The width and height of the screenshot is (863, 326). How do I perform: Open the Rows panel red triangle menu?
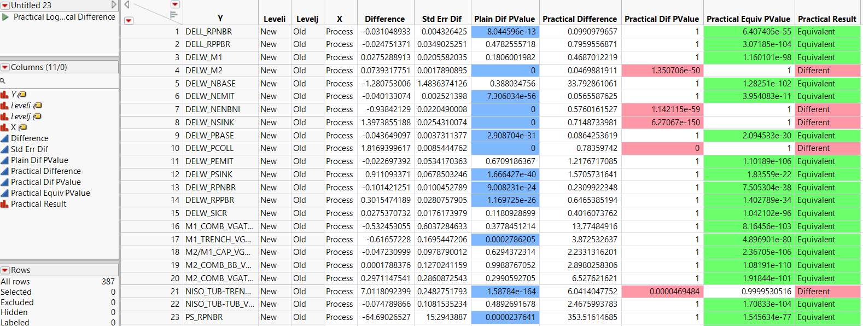5,270
